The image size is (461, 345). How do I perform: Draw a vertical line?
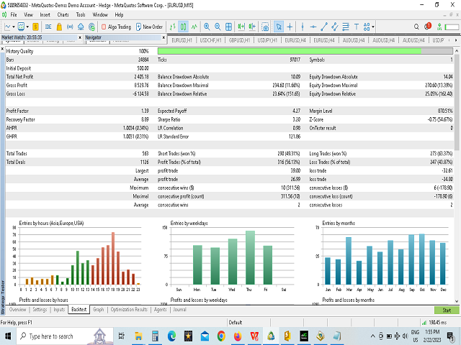coord(303,27)
